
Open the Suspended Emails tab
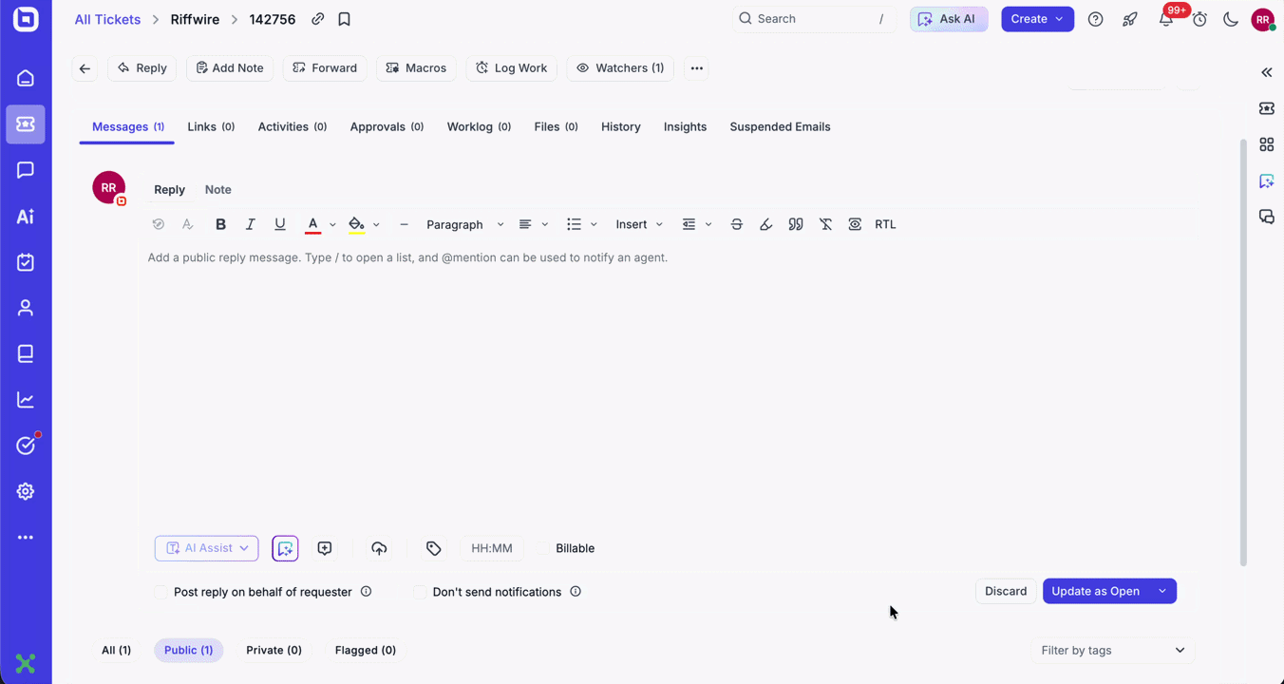[780, 126]
